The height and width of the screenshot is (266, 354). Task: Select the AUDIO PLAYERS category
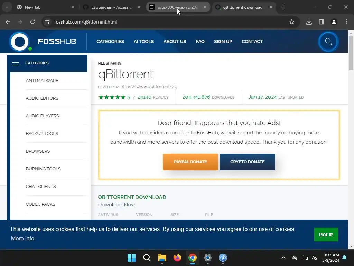[x=43, y=116]
